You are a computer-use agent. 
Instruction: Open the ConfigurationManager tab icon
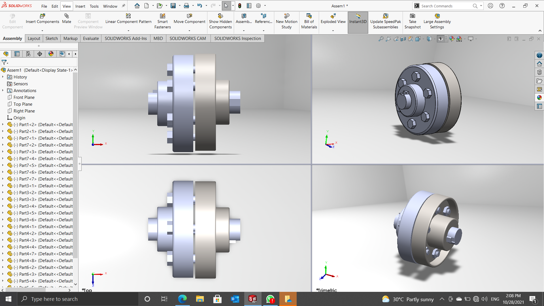click(28, 54)
